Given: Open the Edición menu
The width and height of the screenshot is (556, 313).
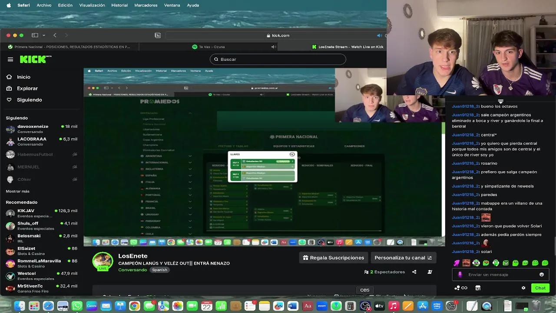Looking at the screenshot, I should [65, 5].
